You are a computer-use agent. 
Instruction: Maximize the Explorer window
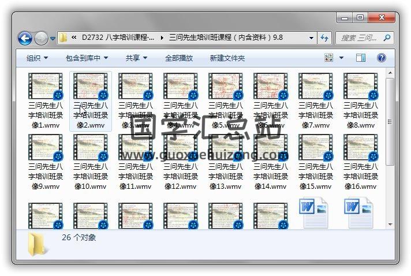[x=360, y=18]
